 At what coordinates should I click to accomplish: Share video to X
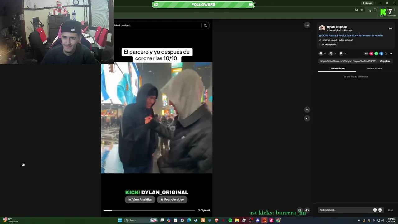click(x=386, y=54)
